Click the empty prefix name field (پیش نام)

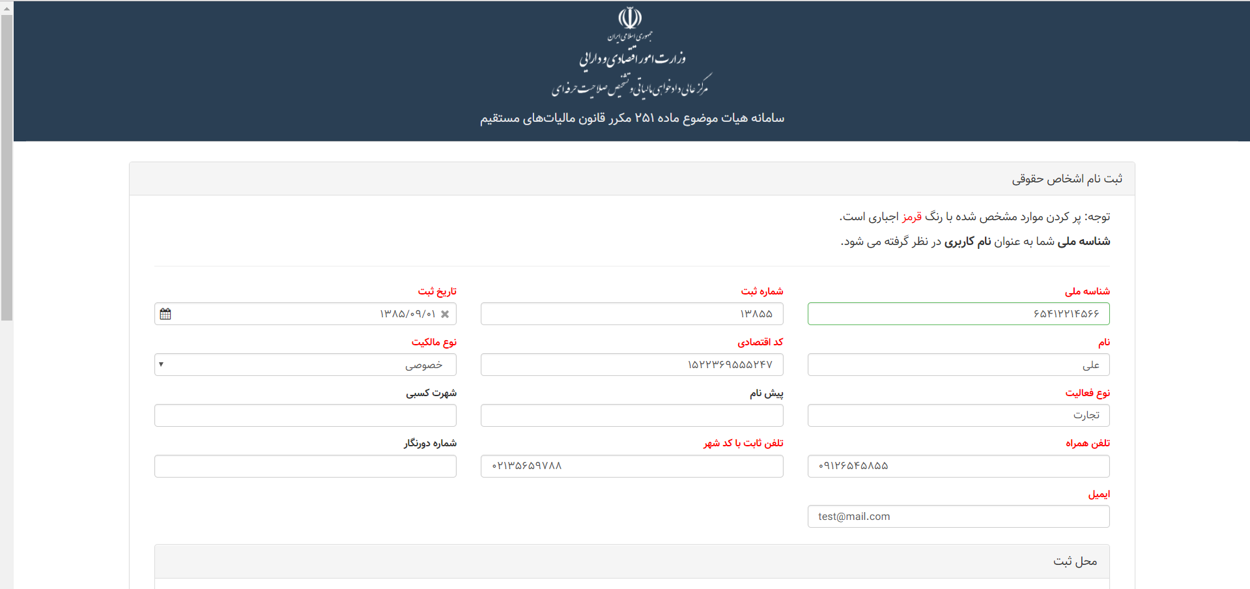(x=631, y=416)
